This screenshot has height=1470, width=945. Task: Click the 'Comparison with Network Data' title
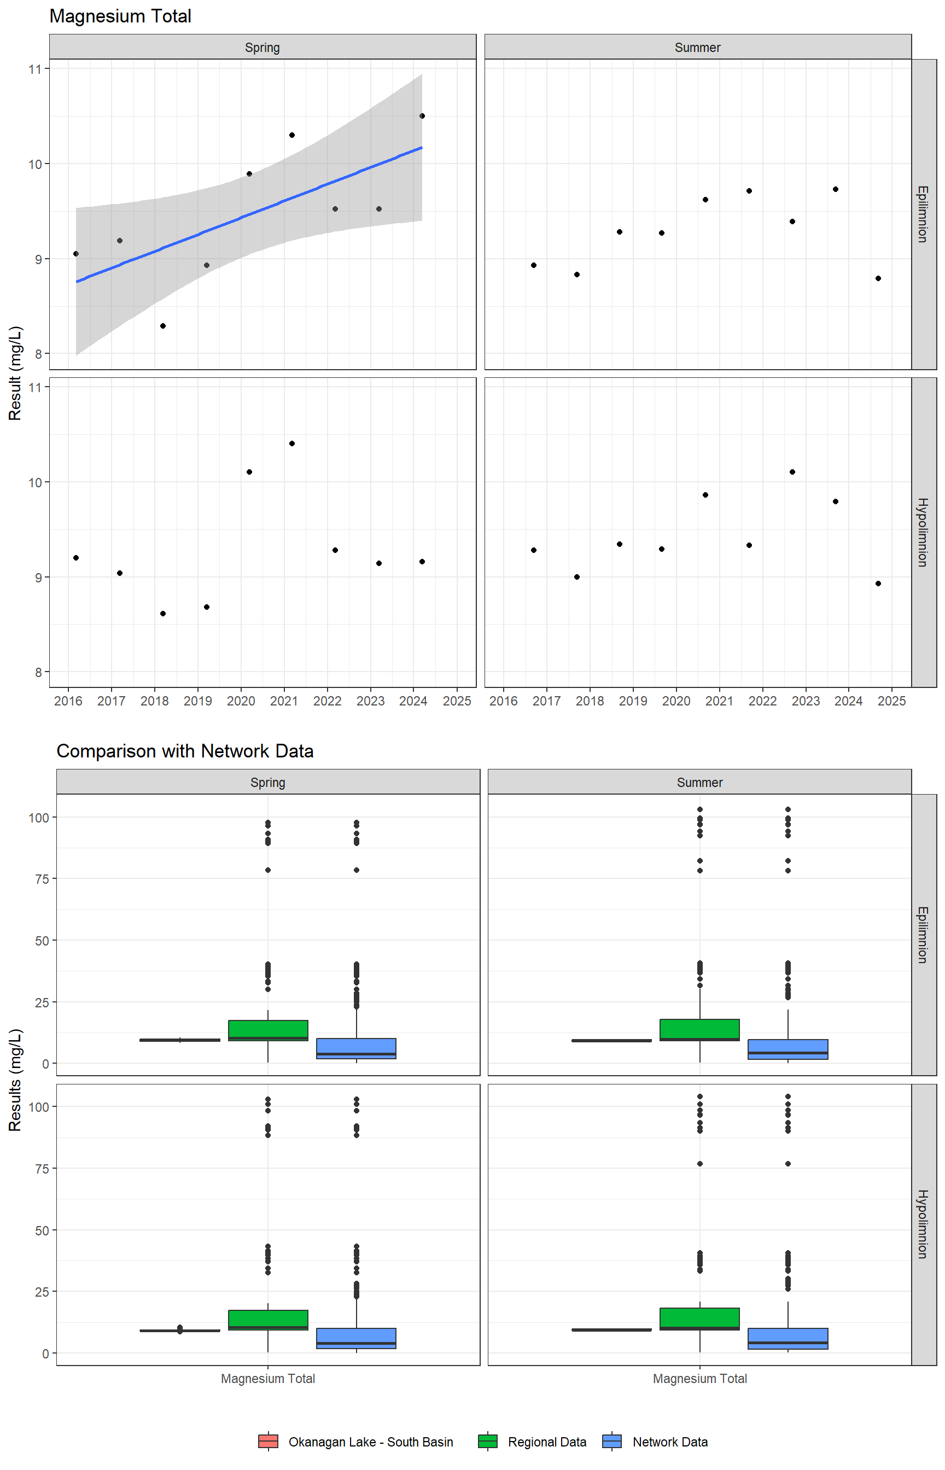[x=185, y=751]
